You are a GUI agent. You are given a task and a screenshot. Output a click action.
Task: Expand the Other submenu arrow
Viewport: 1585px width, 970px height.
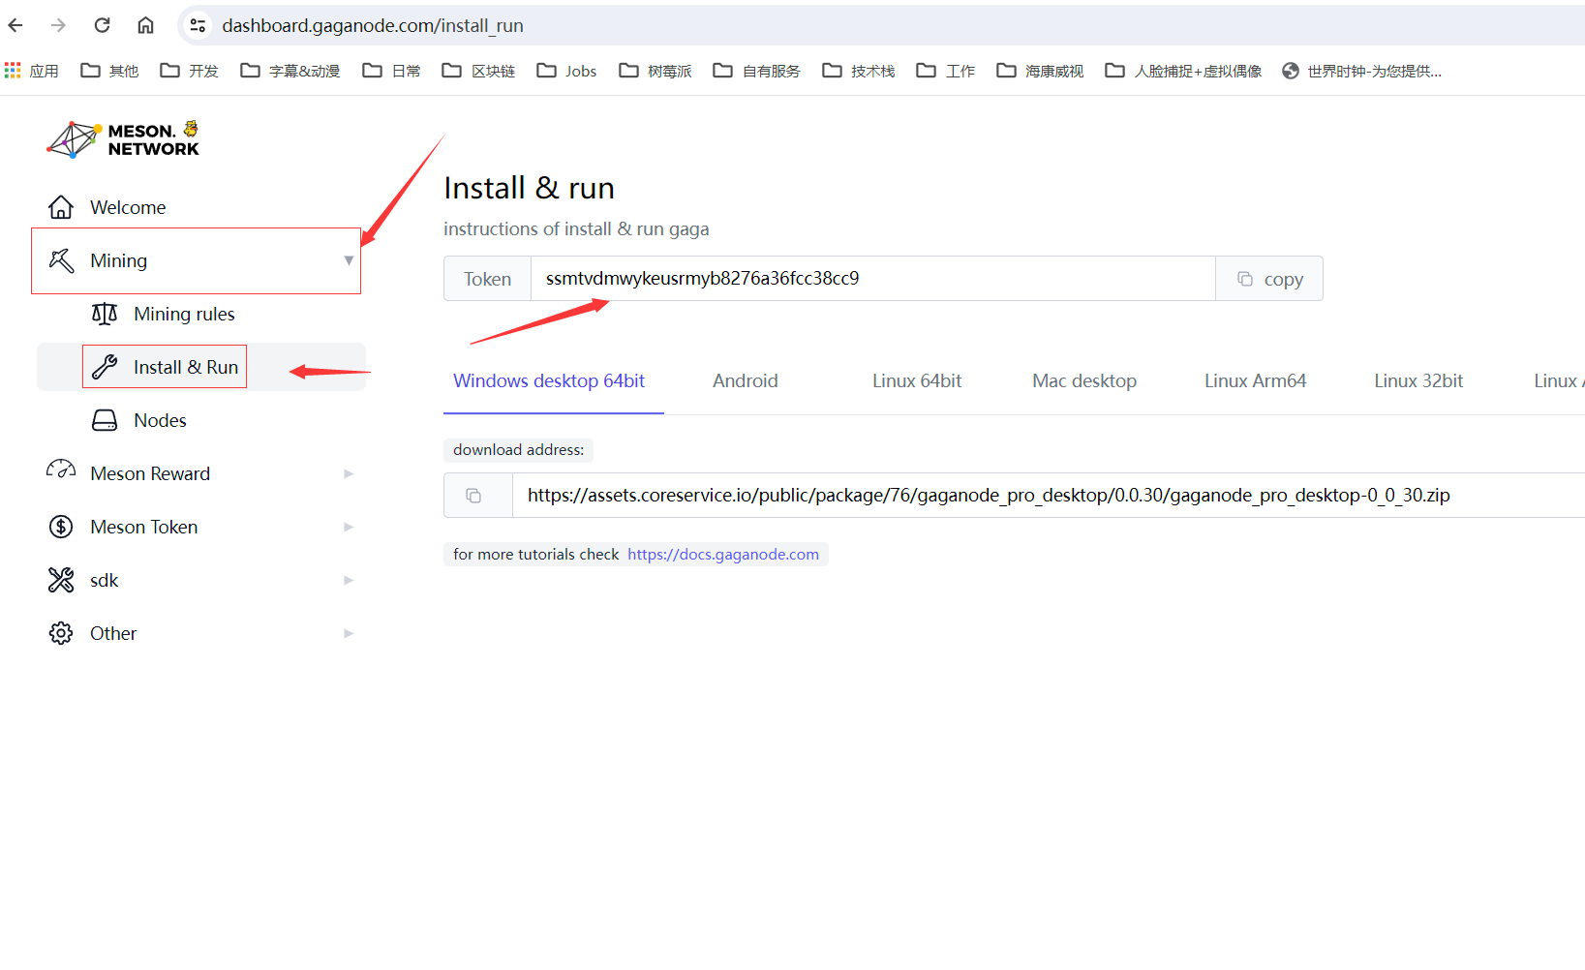(x=349, y=633)
